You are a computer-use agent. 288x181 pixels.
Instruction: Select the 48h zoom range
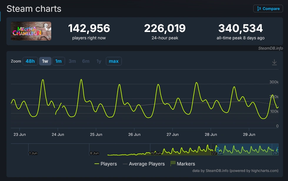[30, 61]
